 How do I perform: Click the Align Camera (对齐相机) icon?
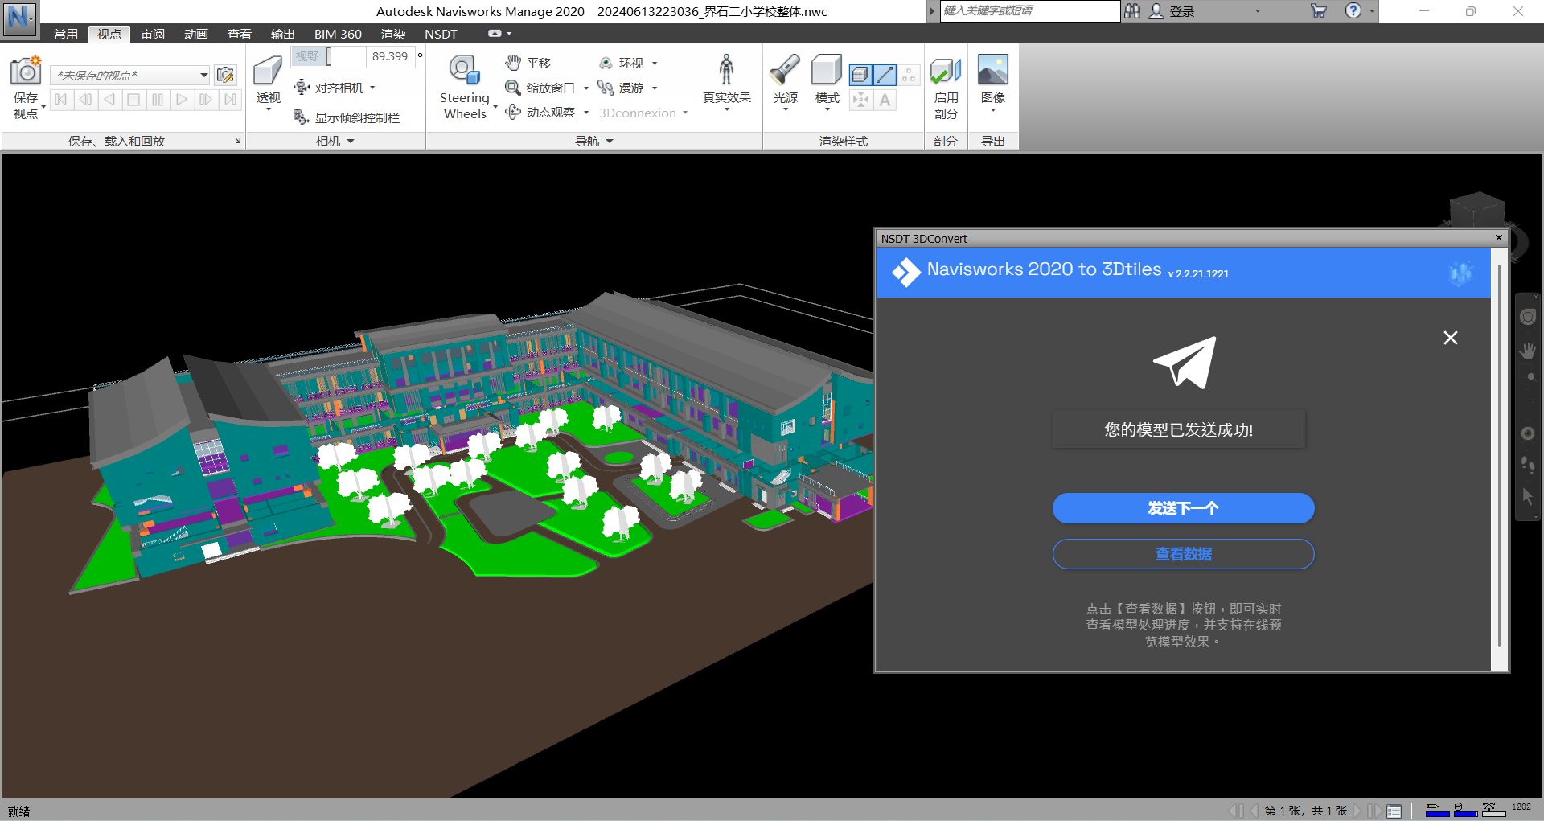(x=302, y=88)
